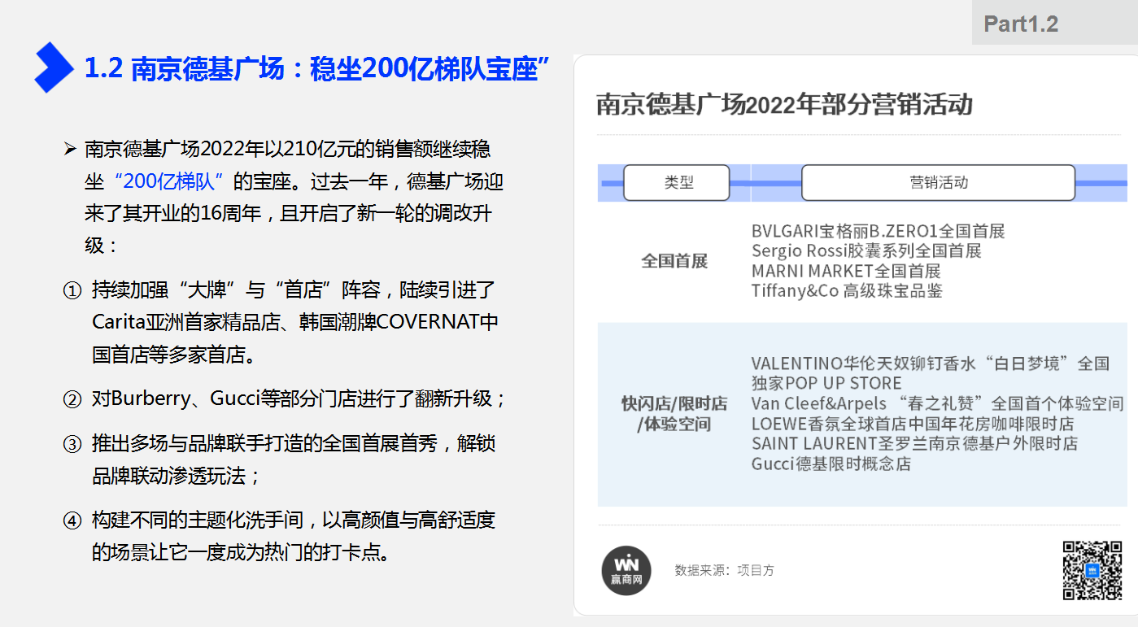The height and width of the screenshot is (627, 1138).
Task: Click the text 构建不同的主题化洗手间
Action: [x=198, y=520]
